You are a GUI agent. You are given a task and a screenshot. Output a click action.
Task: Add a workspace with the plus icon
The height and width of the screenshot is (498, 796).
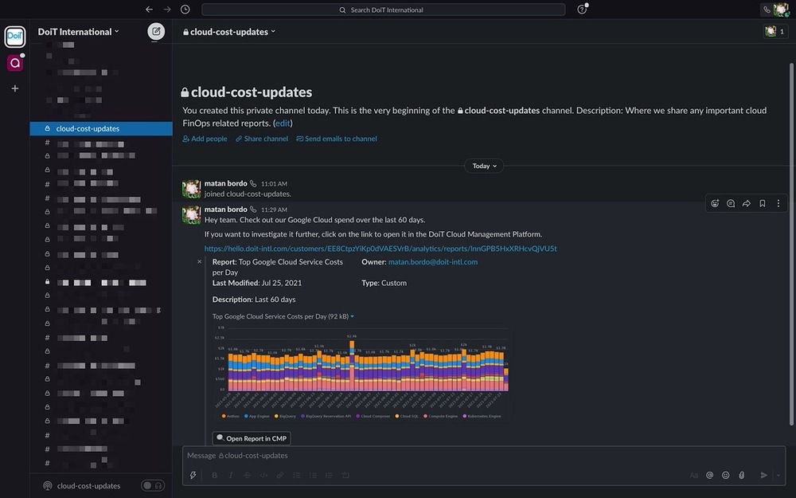tap(14, 88)
